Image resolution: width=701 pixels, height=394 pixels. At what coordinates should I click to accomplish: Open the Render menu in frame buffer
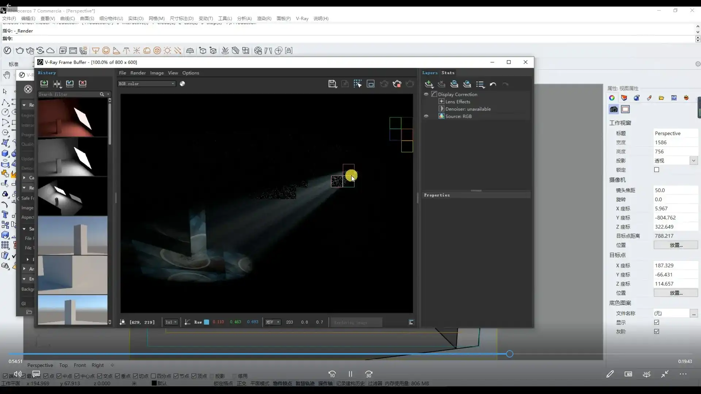coord(138,73)
